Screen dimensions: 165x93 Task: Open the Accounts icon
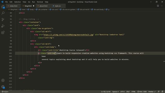click(3, 80)
